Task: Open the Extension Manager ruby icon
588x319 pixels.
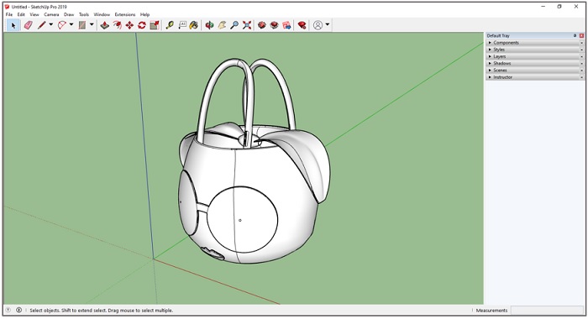Action: 302,25
